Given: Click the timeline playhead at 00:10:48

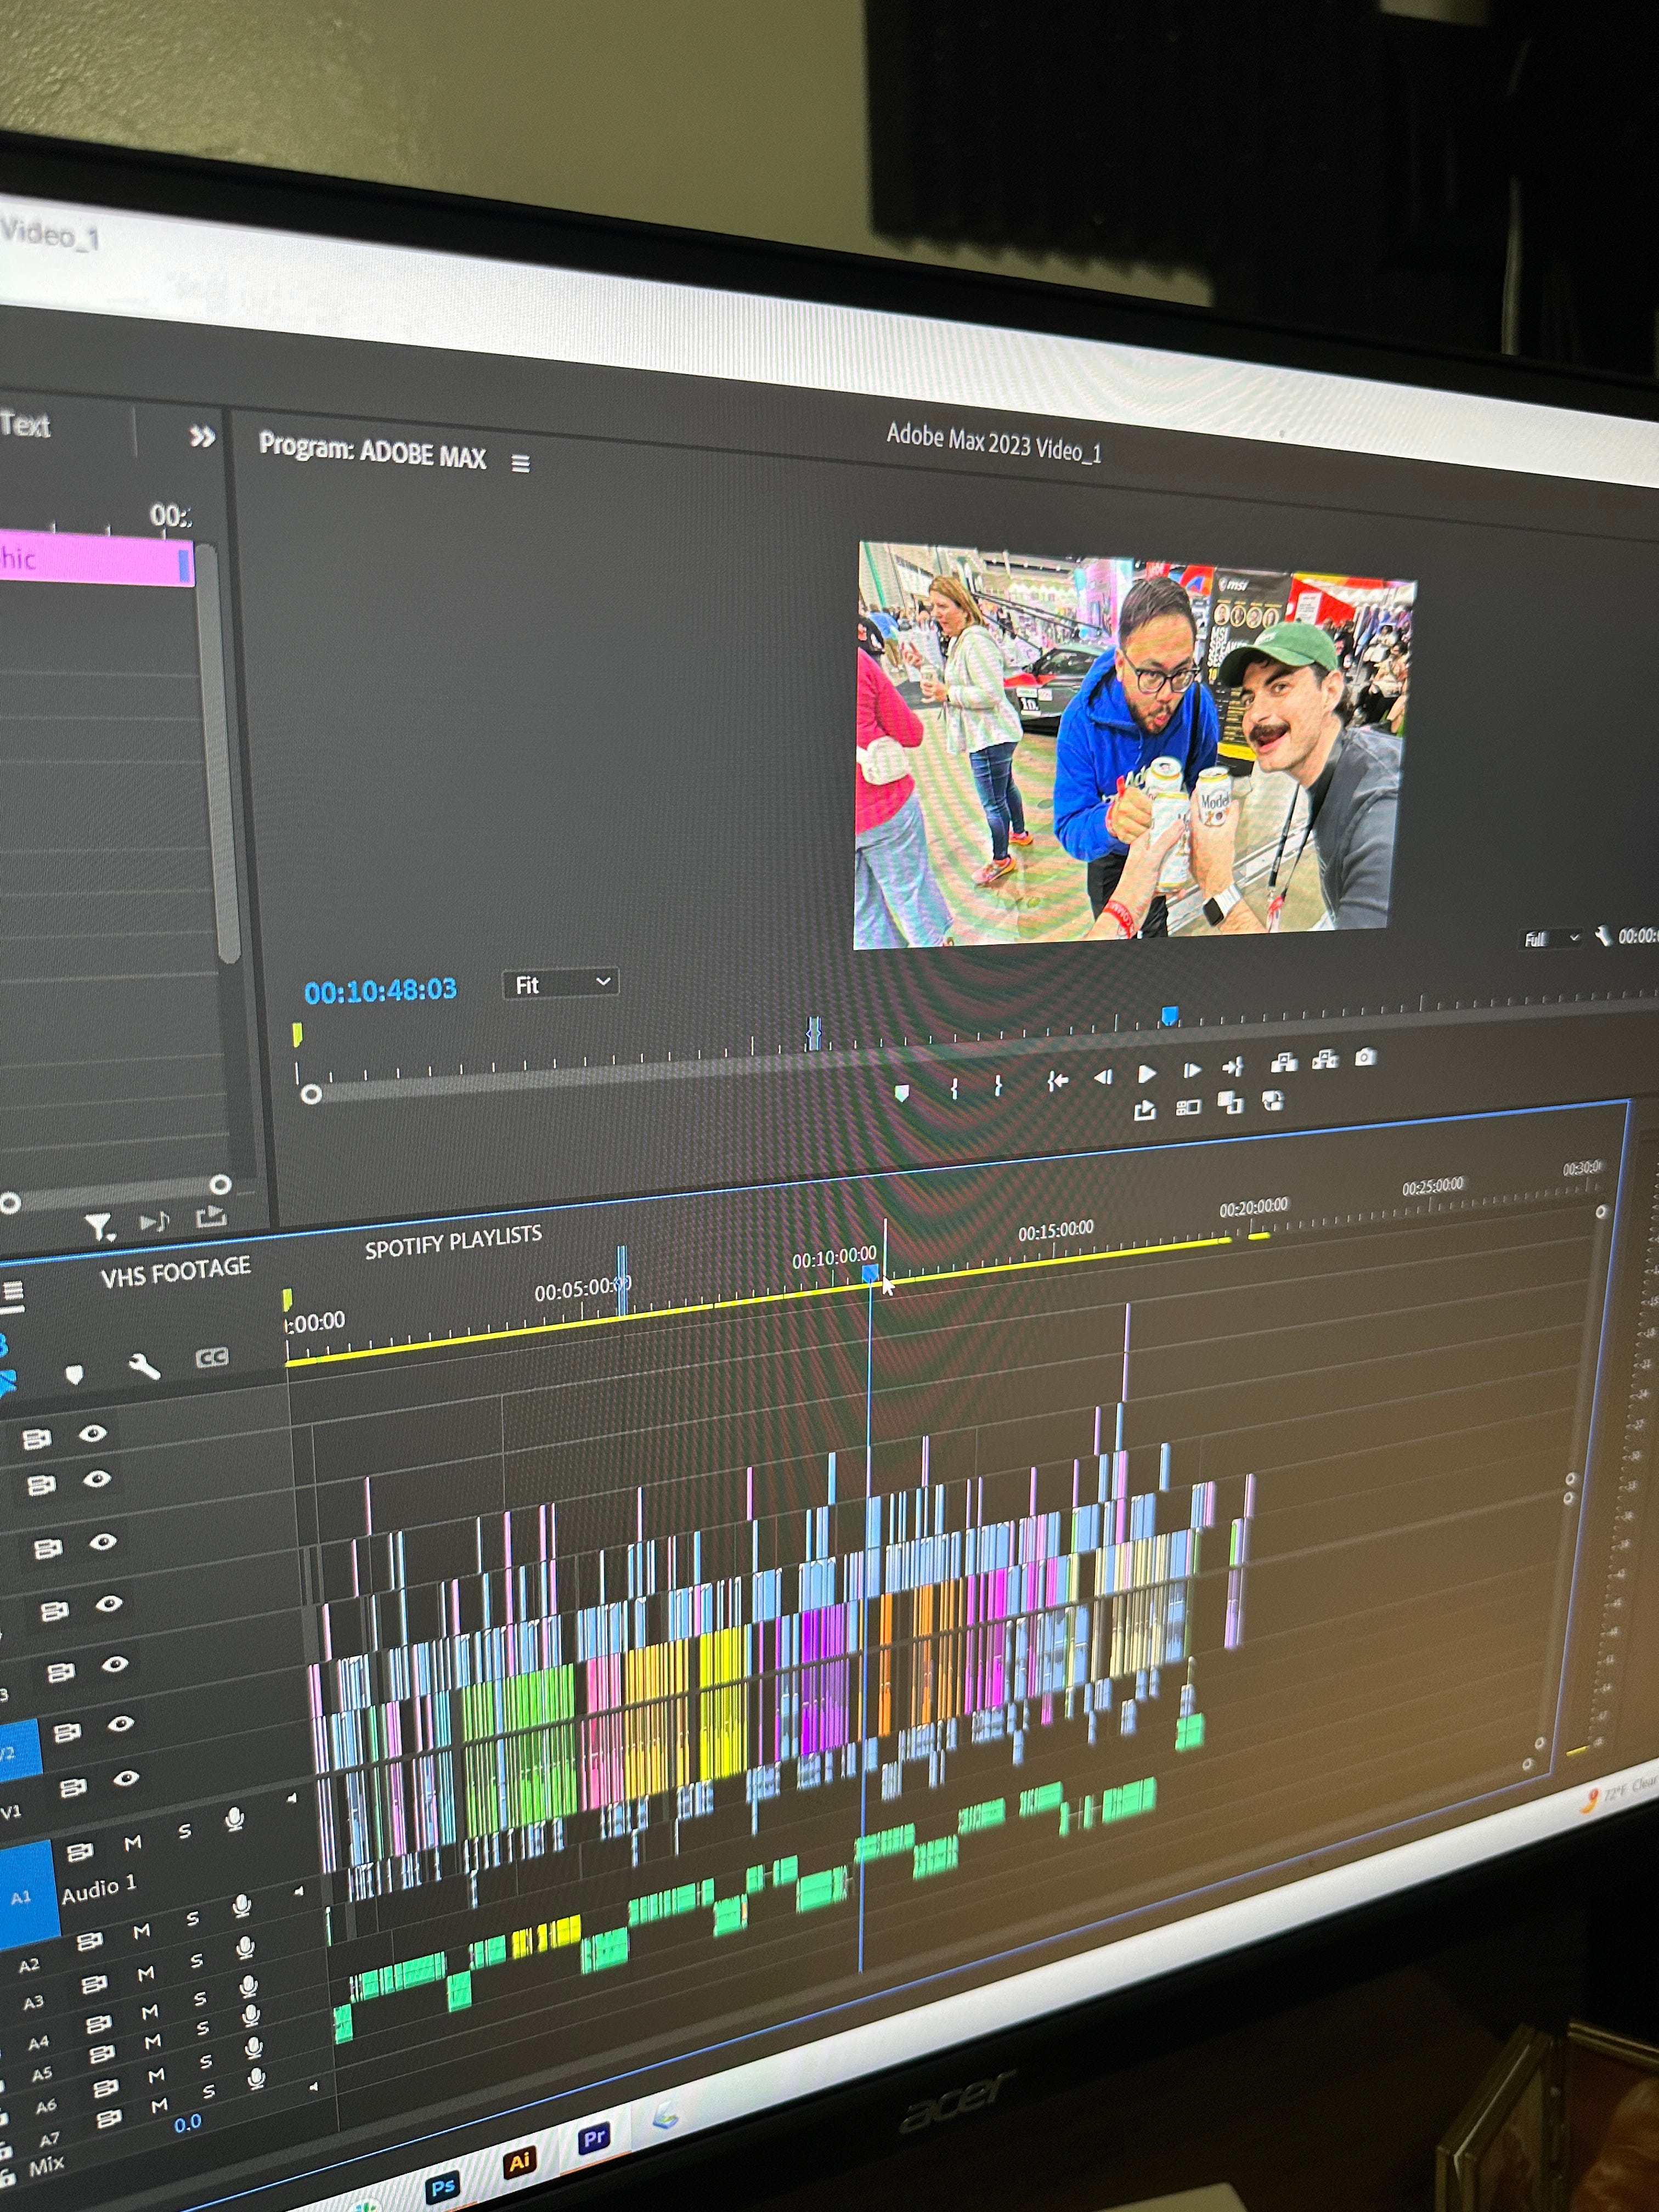Looking at the screenshot, I should (x=870, y=1274).
